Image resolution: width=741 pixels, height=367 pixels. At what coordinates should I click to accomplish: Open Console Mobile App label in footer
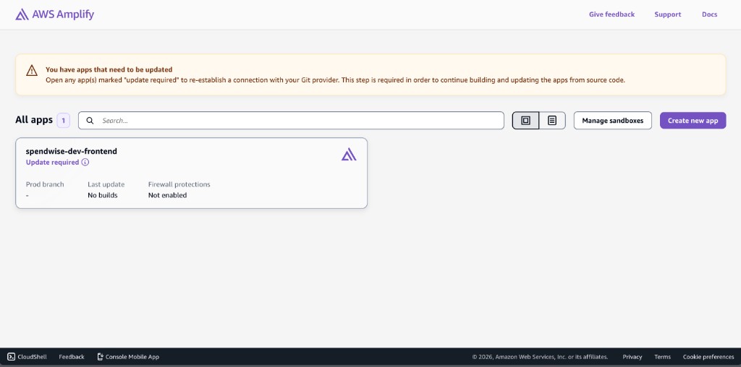click(132, 357)
